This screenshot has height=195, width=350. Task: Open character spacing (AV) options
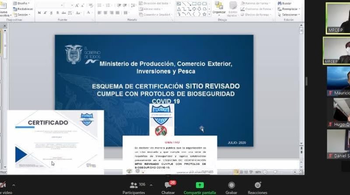(x=70, y=13)
